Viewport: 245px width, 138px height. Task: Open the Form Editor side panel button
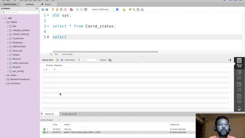(x=239, y=75)
